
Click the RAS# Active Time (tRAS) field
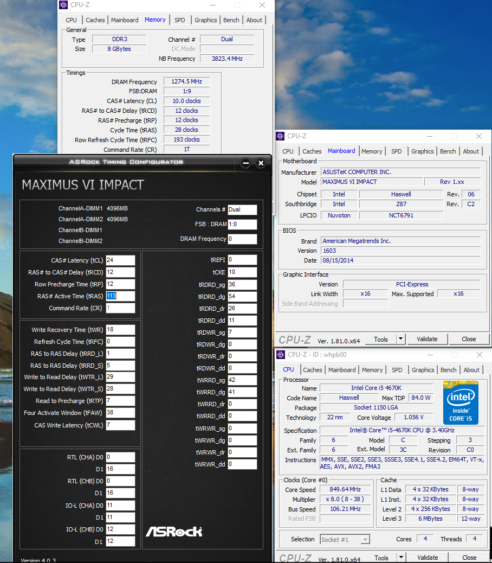tap(120, 296)
